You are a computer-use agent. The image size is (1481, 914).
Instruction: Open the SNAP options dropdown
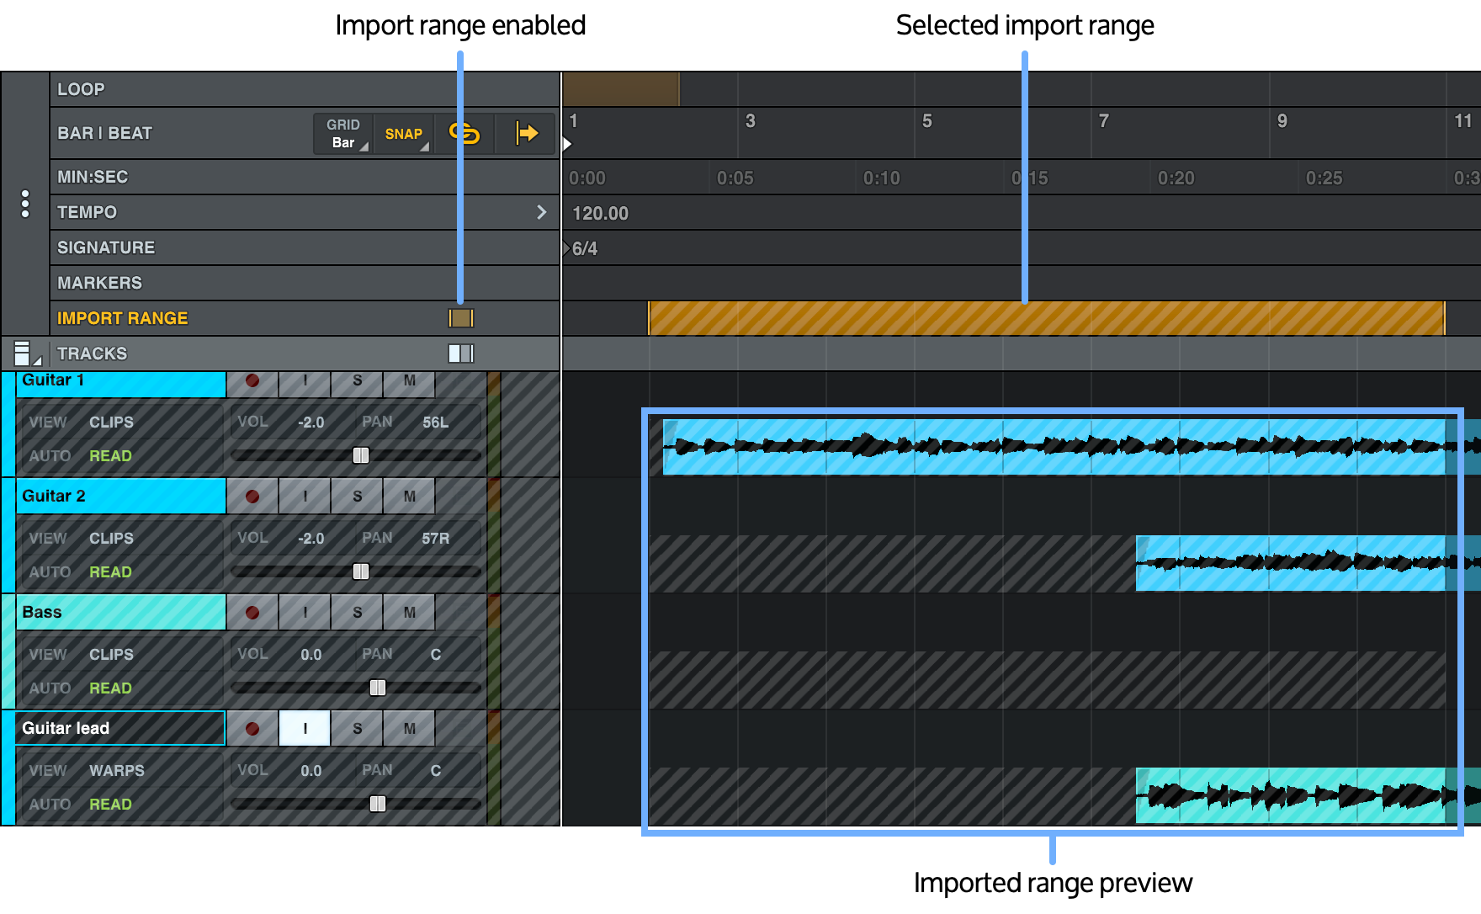[404, 133]
